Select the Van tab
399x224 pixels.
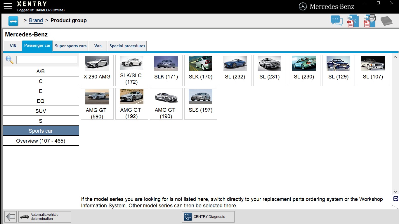[x=98, y=46]
